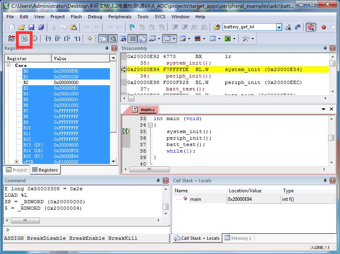
Task: Toggle the Call Stack window button
Action: point(142,39)
